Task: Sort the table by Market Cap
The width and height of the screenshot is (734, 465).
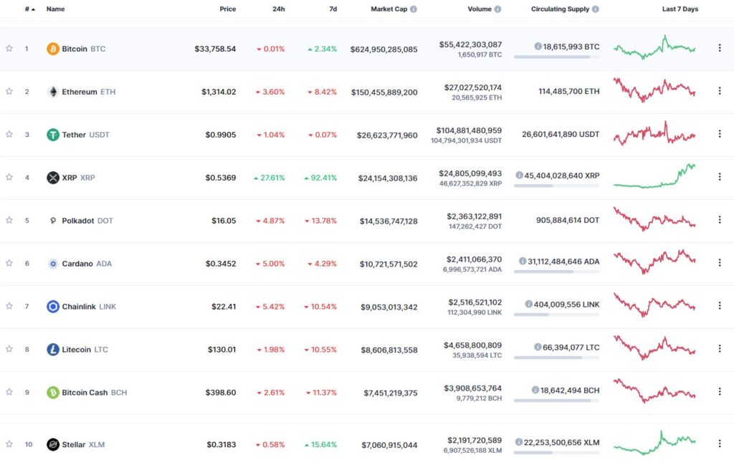Action: click(x=389, y=9)
